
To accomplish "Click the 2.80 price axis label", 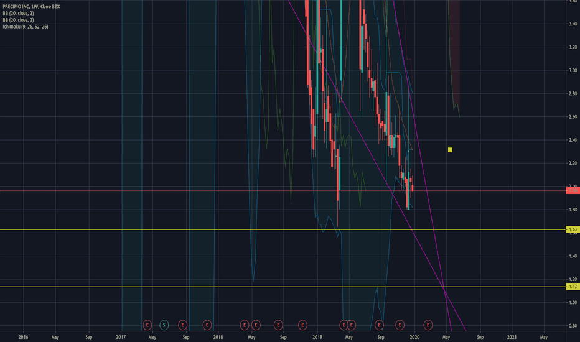I will (x=573, y=93).
